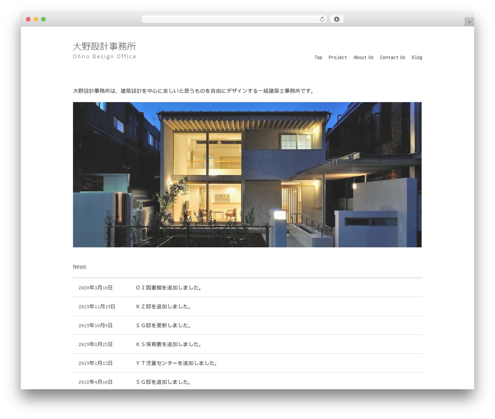
Task: Maximize the window with the green button
Action: tap(43, 19)
